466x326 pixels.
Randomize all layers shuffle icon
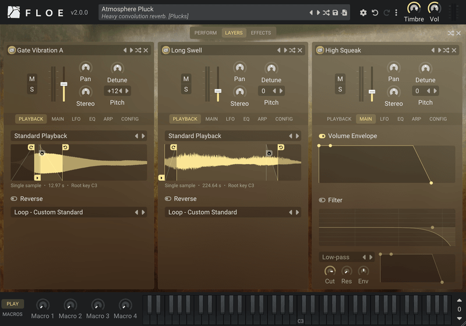click(451, 33)
